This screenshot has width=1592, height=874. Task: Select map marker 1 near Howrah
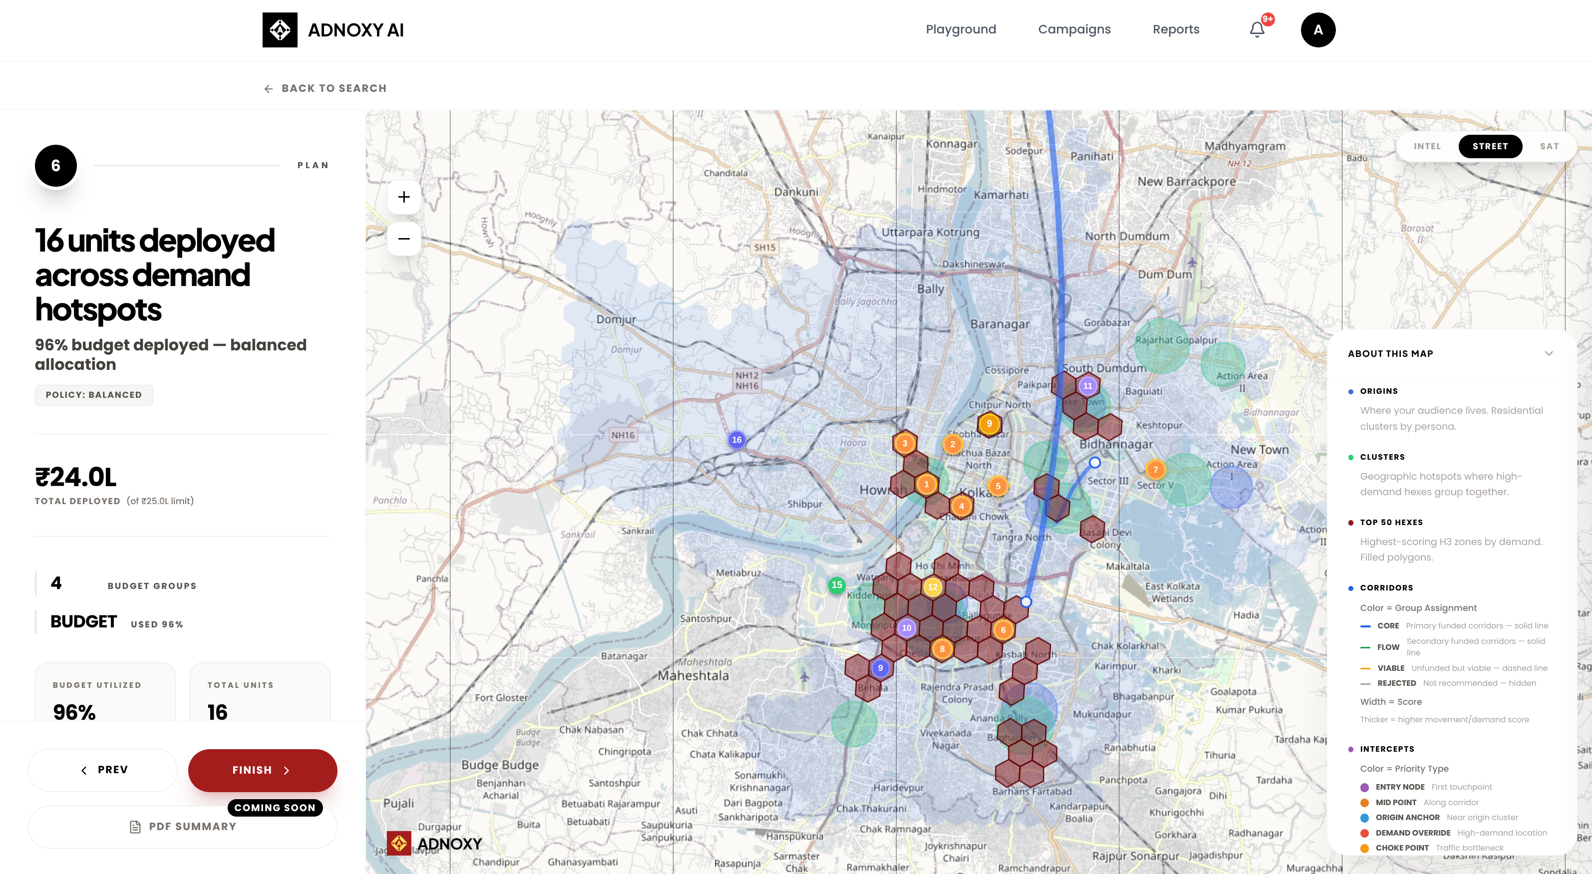(x=926, y=484)
